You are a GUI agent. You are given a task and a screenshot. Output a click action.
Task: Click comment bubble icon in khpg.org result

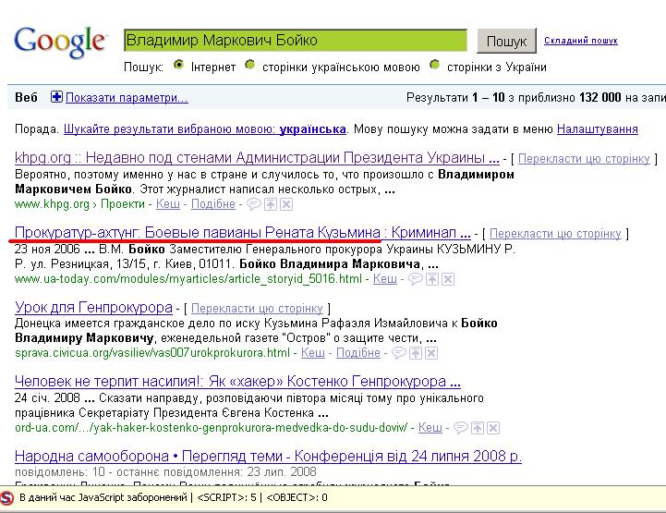(x=254, y=204)
